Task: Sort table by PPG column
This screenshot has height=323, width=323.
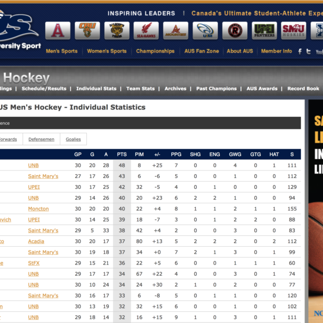Action: (x=176, y=155)
